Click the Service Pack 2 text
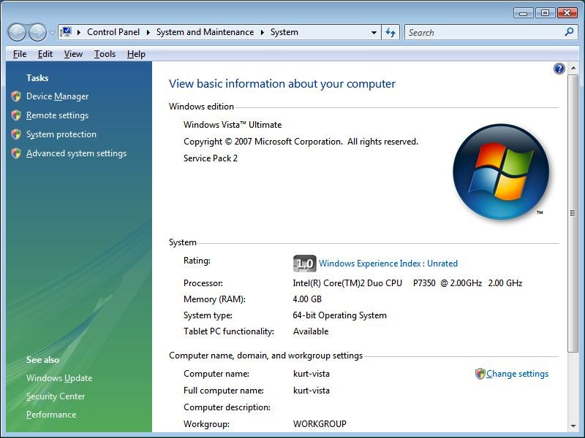This screenshot has height=438, width=585. (211, 158)
